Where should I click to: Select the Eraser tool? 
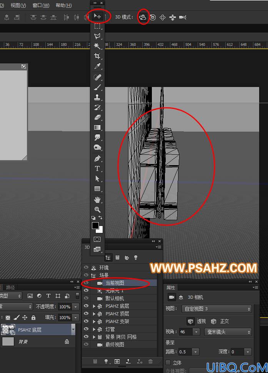(97, 117)
